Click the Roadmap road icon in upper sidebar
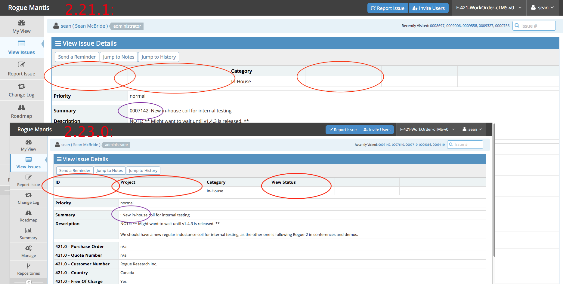563x284 pixels. tap(21, 108)
